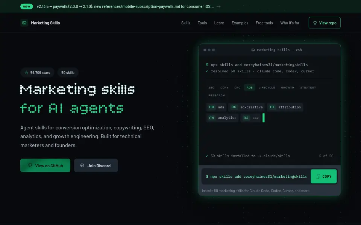Viewport: 361px width, 225px height.
Task: Select the attribution skill chip label
Action: tap(290, 107)
